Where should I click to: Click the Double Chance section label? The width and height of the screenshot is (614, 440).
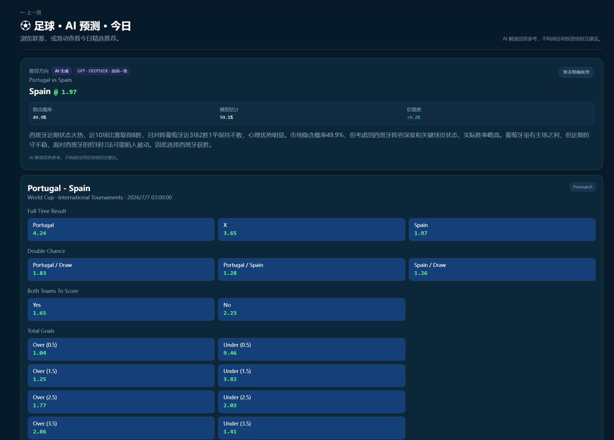coord(47,251)
